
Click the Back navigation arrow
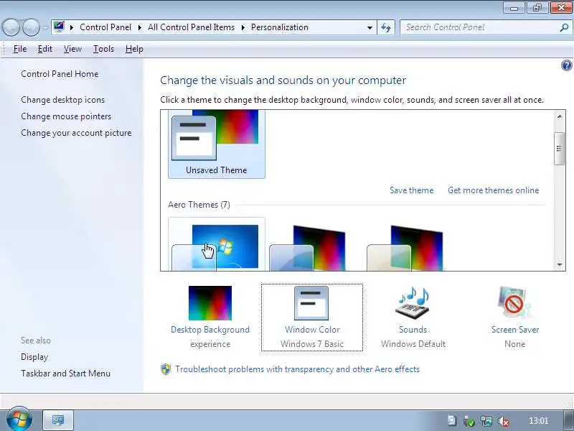[11, 27]
